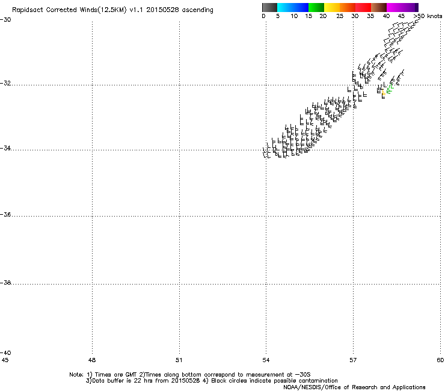Click the legend label '25'
This screenshot has width=445, height=391.
point(340,16)
